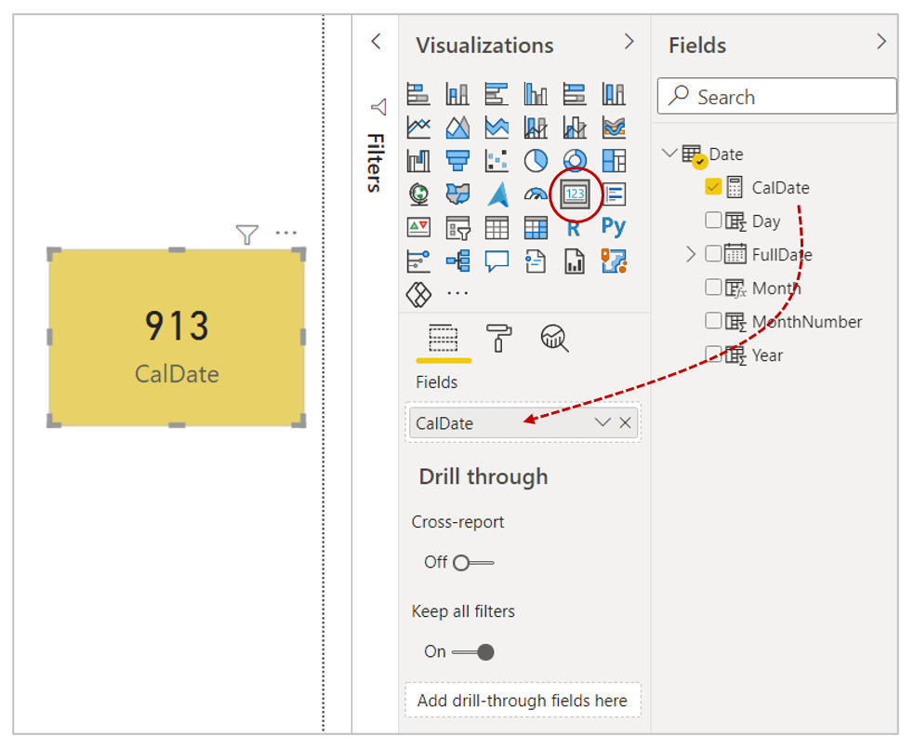Collapse the Date table

click(669, 154)
